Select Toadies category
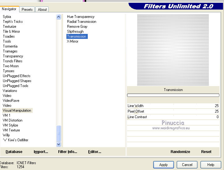Image resolution: width=224 pixels, height=170 pixels. 9,36
